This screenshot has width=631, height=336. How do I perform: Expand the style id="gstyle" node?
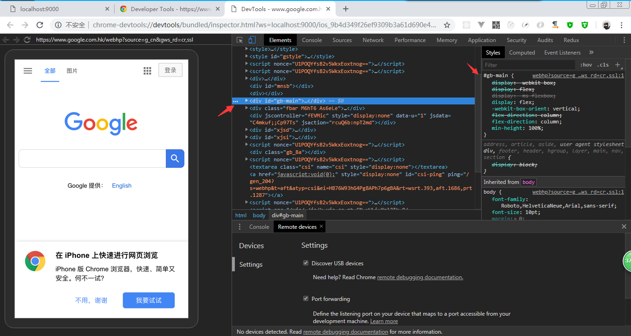point(246,56)
